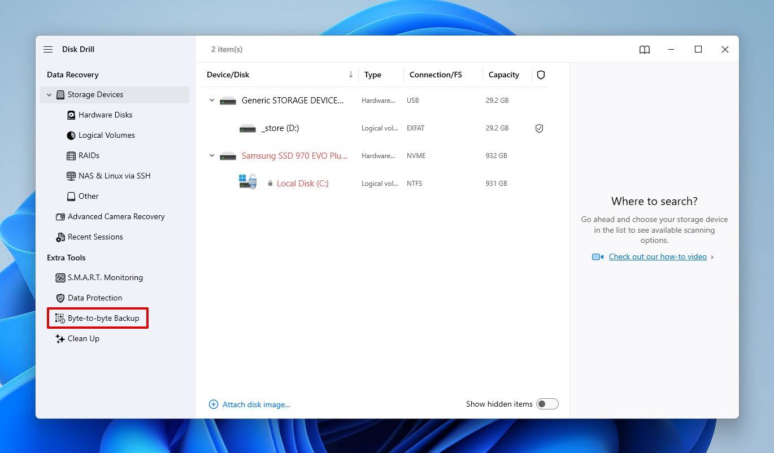
Task: Click the RAIDs icon in sidebar
Action: (x=71, y=156)
